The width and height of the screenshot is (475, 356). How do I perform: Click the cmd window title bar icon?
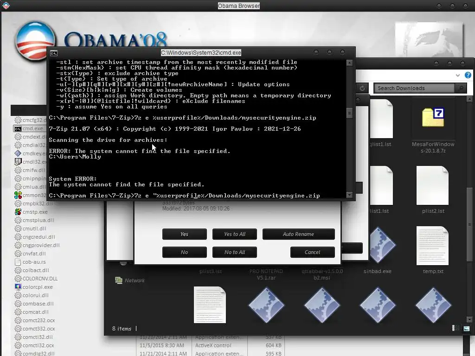pos(54,53)
